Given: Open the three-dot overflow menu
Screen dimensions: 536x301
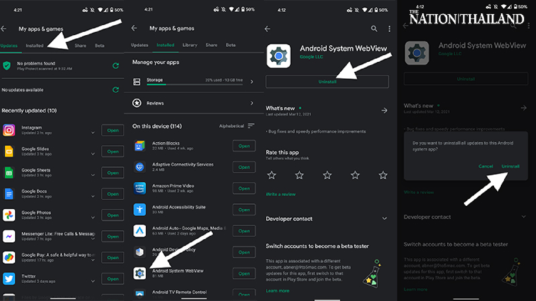Looking at the screenshot, I should tap(389, 29).
